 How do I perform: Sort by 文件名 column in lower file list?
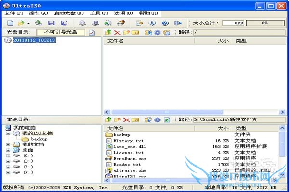[148, 129]
